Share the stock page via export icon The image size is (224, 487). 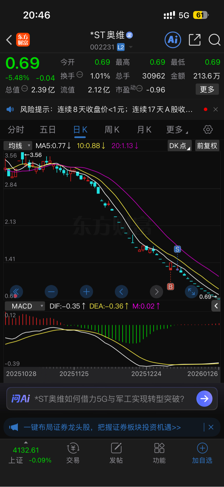tap(195, 40)
